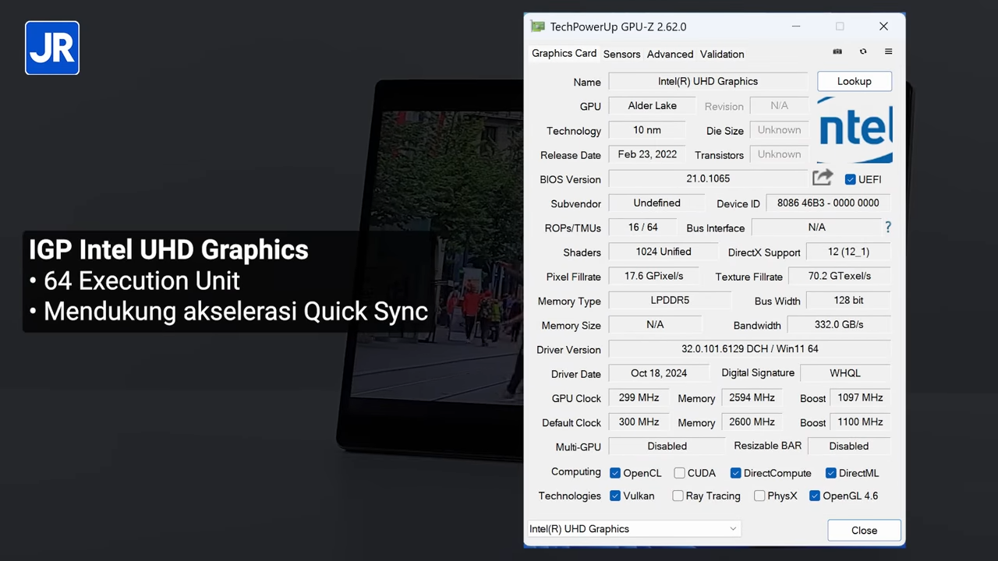Switch to the Sensors tab
The image size is (998, 561).
click(x=621, y=54)
